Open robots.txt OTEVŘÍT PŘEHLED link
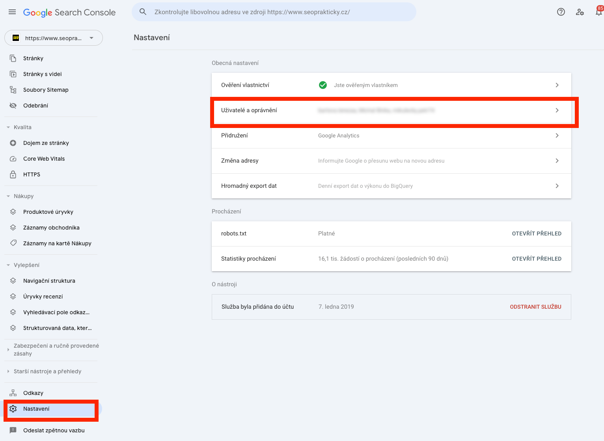The height and width of the screenshot is (441, 604). click(x=537, y=233)
